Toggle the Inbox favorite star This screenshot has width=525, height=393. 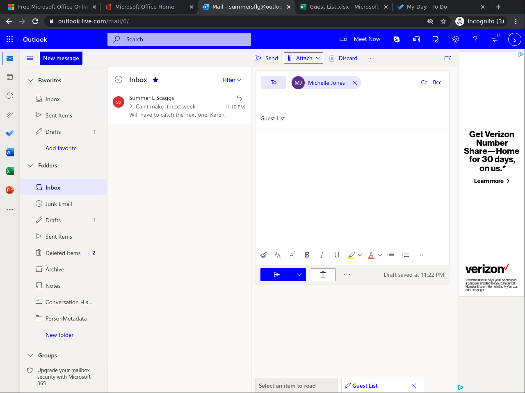[x=155, y=80]
